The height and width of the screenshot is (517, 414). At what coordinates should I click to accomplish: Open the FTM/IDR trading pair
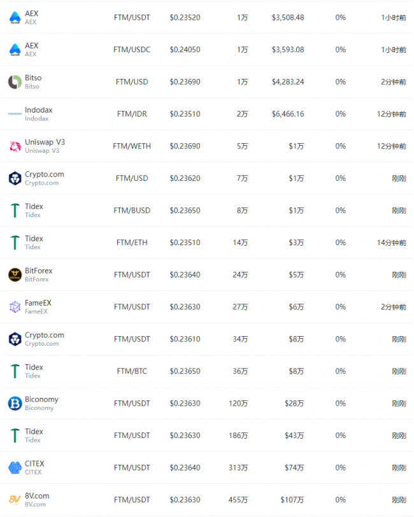[132, 114]
